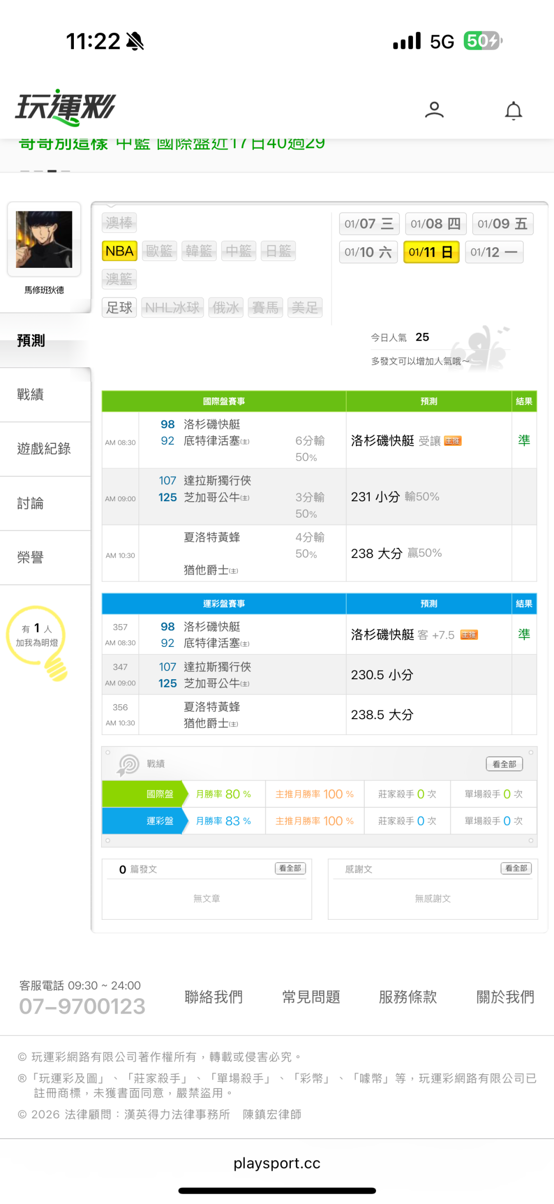Click the 戰績 target icon

coord(128,764)
